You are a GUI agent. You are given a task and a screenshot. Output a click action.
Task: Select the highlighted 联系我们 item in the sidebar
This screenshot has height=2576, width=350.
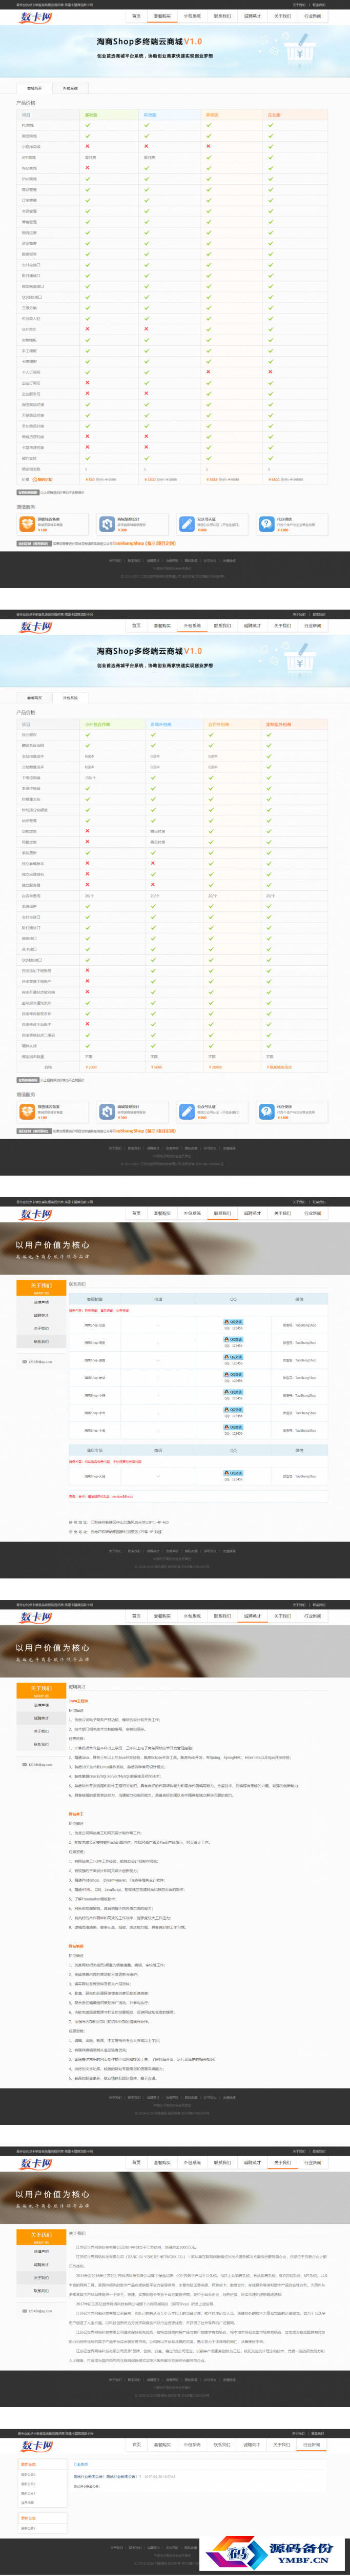41,1342
